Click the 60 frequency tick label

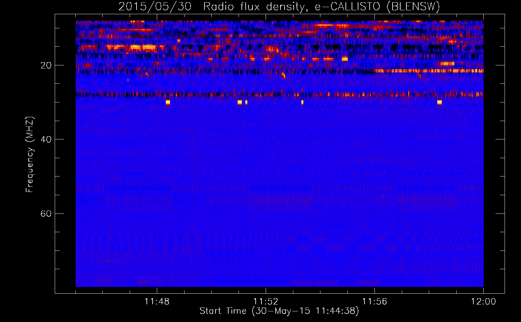point(46,213)
